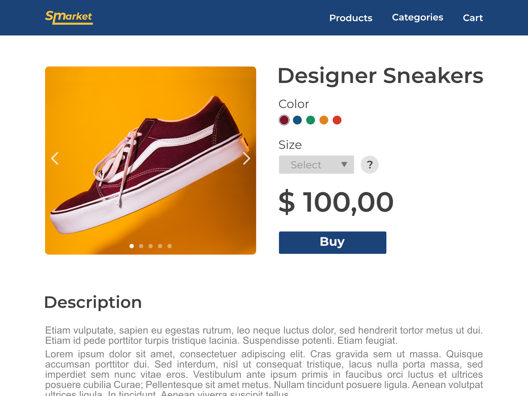Viewport: 528px width, 396px height.
Task: Select the first carousel dot
Action: click(132, 246)
